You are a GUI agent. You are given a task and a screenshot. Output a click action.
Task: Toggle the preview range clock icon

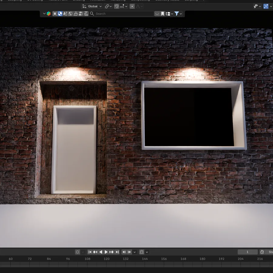tap(262, 252)
